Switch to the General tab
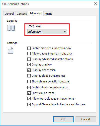 (x=9, y=14)
